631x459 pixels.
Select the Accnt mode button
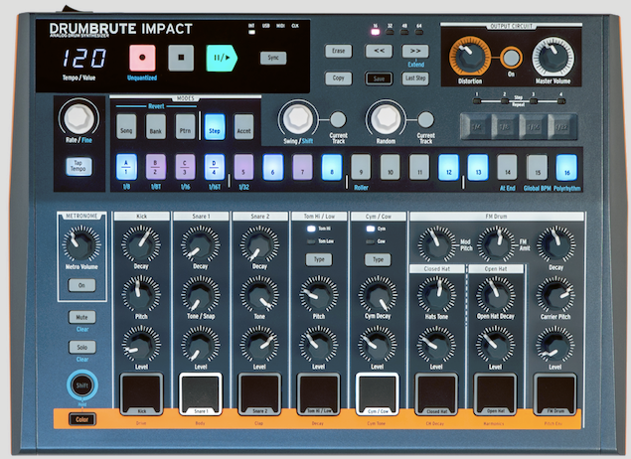[243, 127]
